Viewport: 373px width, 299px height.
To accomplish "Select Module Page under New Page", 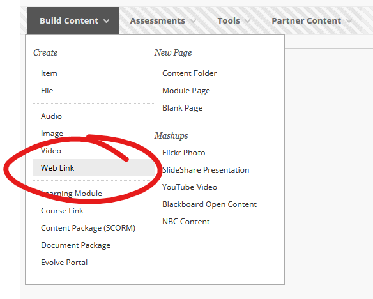I will (x=186, y=91).
